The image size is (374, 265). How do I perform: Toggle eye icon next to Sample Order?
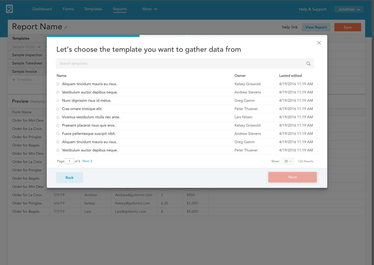click(x=39, y=47)
